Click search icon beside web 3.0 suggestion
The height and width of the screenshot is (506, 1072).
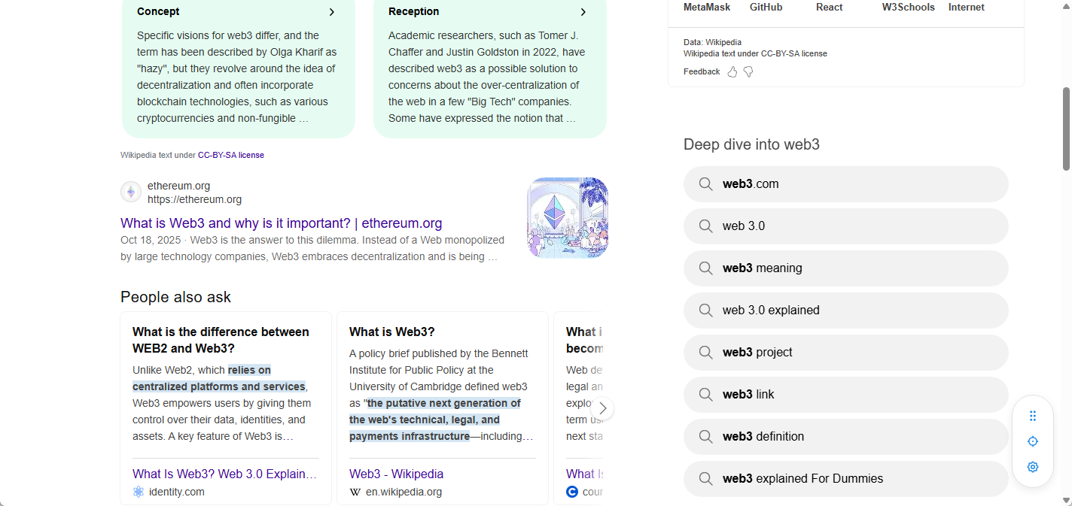(705, 226)
